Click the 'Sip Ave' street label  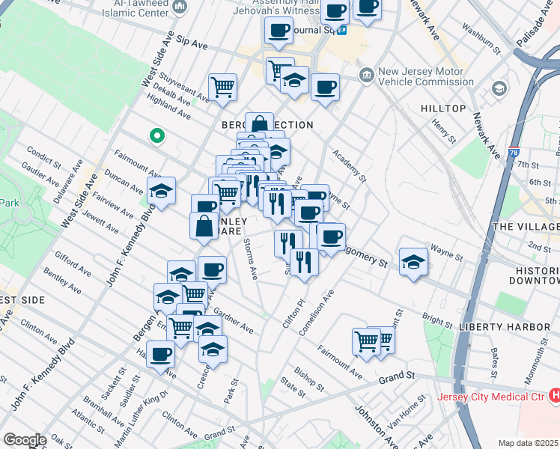[192, 42]
